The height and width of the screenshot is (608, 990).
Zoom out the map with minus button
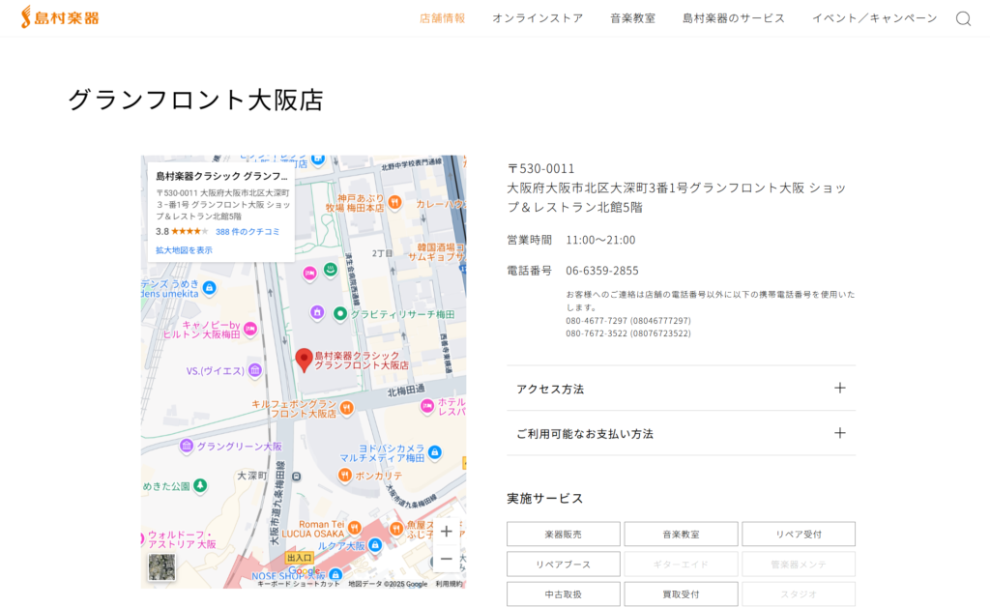pyautogui.click(x=447, y=559)
